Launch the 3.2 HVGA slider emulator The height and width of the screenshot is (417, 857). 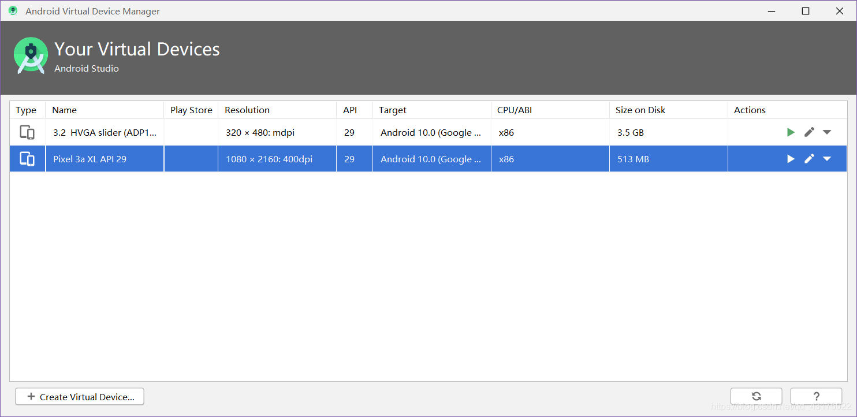[x=791, y=132]
